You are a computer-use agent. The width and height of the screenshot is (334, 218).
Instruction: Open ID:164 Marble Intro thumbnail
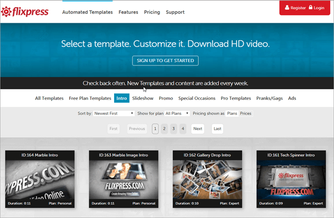tap(40, 180)
